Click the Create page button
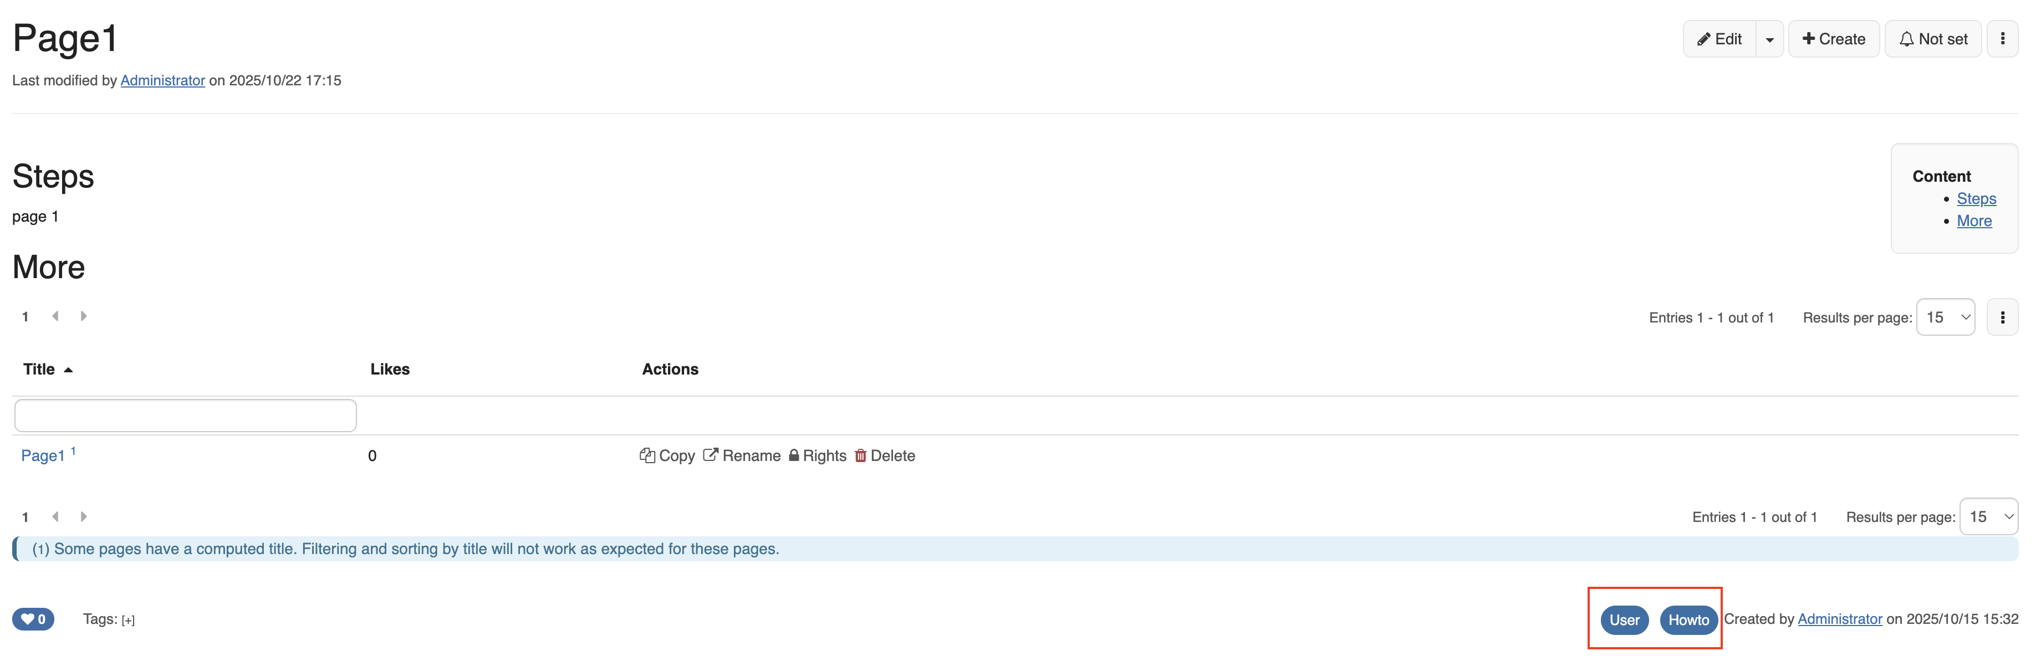 tap(1834, 39)
